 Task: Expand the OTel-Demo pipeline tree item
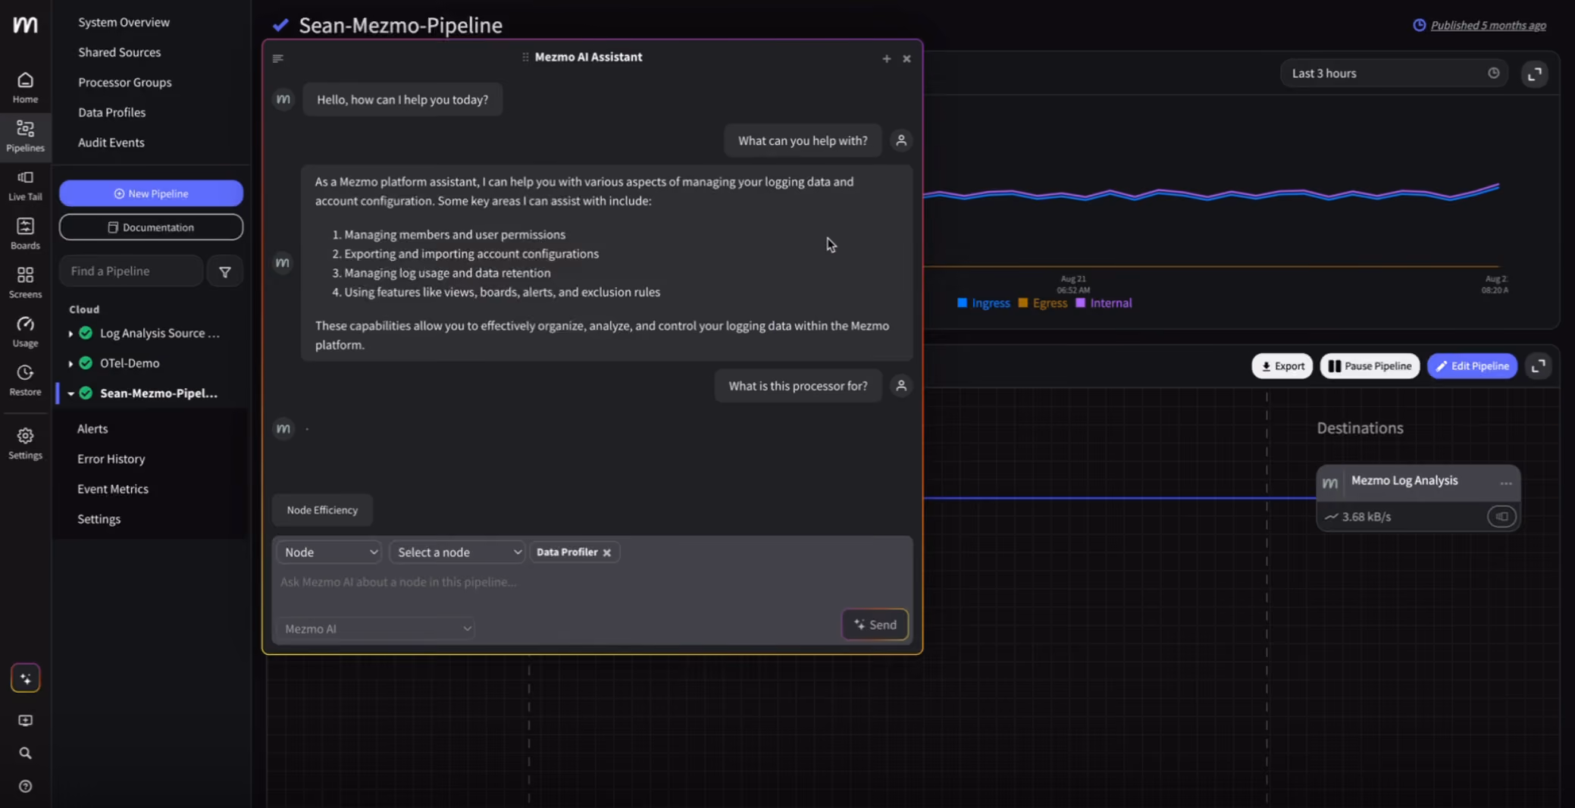pos(70,363)
